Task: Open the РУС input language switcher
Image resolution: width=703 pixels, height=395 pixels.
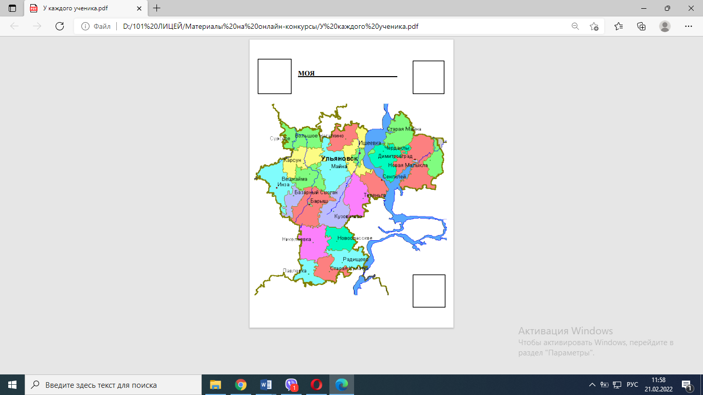Action: 632,385
